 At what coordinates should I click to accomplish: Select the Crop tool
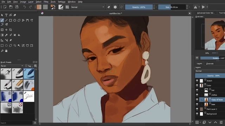point(11,30)
